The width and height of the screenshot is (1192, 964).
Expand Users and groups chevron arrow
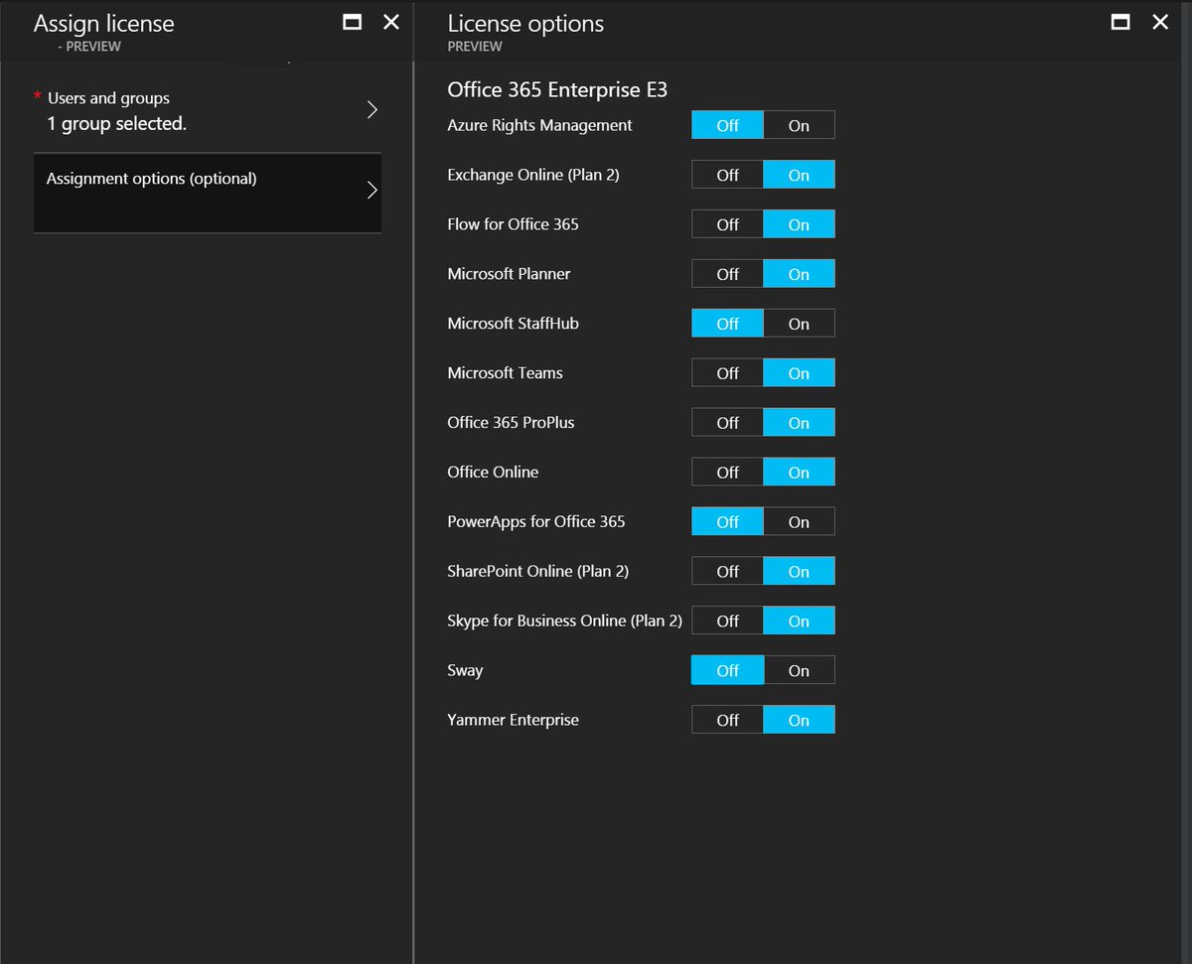click(x=372, y=110)
